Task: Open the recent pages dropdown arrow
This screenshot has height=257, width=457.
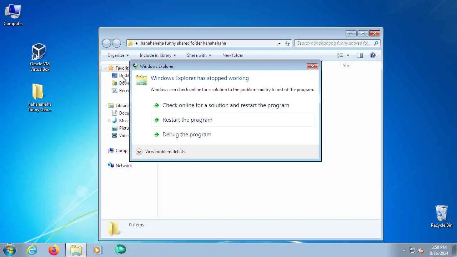Action: pos(124,44)
